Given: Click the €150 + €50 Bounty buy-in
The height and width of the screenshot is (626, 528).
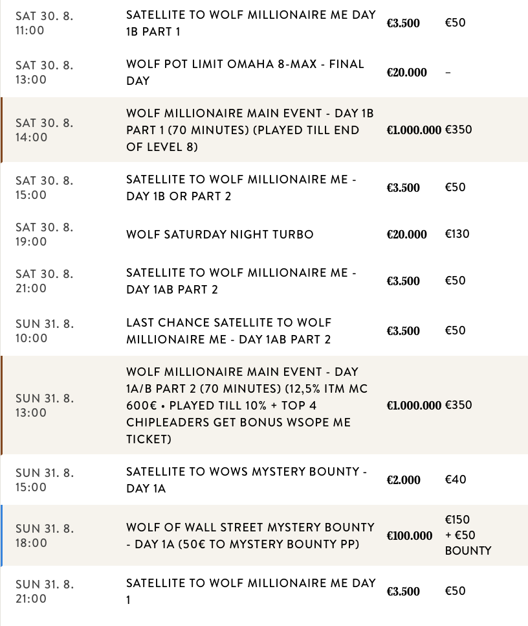Looking at the screenshot, I should pyautogui.click(x=468, y=535).
